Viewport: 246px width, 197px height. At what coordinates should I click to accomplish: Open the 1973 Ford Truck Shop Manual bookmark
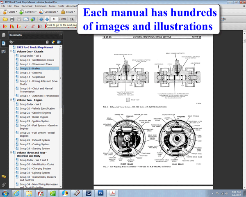tap(35, 47)
